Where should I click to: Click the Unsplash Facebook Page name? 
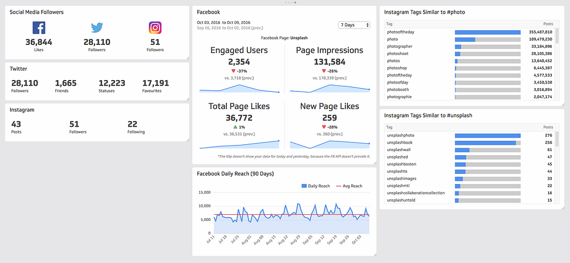(299, 37)
